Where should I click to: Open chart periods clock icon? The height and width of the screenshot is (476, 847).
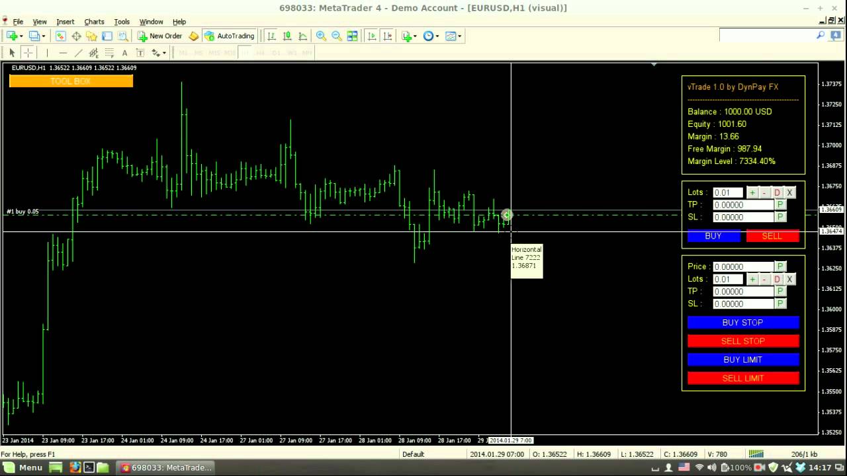point(428,36)
